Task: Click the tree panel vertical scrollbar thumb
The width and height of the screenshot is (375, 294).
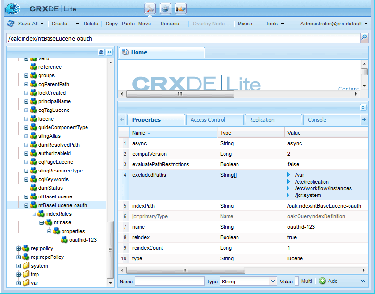Action: tap(110, 249)
